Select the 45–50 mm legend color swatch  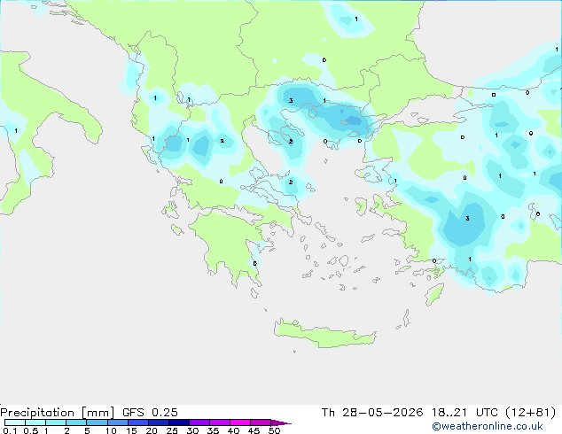point(261,422)
